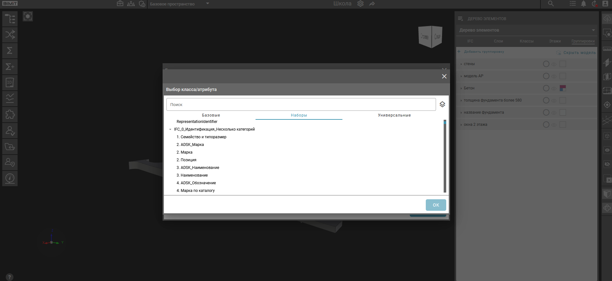The image size is (612, 281).
Task: Click the puzzle piece plugins icon
Action: (10, 115)
